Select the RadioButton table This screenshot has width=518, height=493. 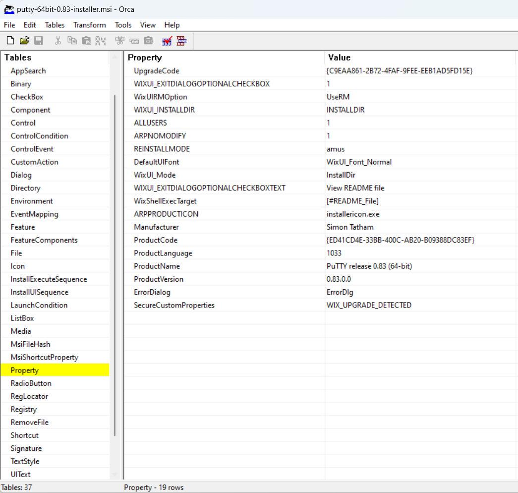pyautogui.click(x=30, y=383)
